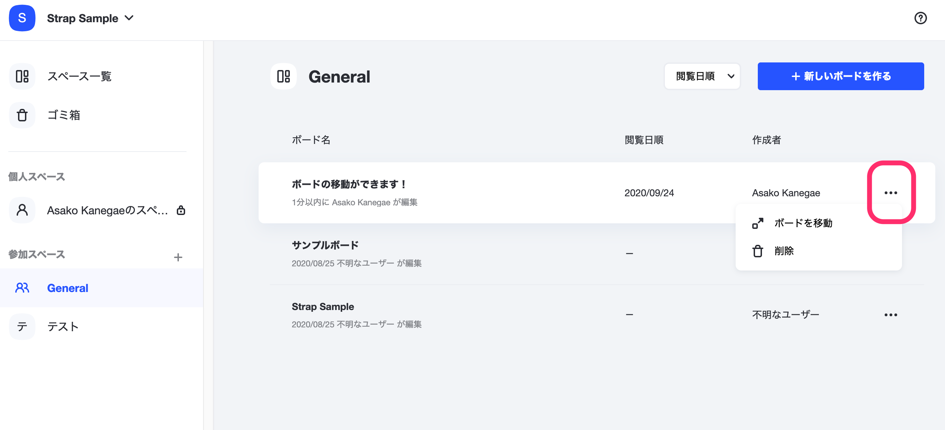
Task: Click 新しいボードを作る button
Action: [840, 76]
